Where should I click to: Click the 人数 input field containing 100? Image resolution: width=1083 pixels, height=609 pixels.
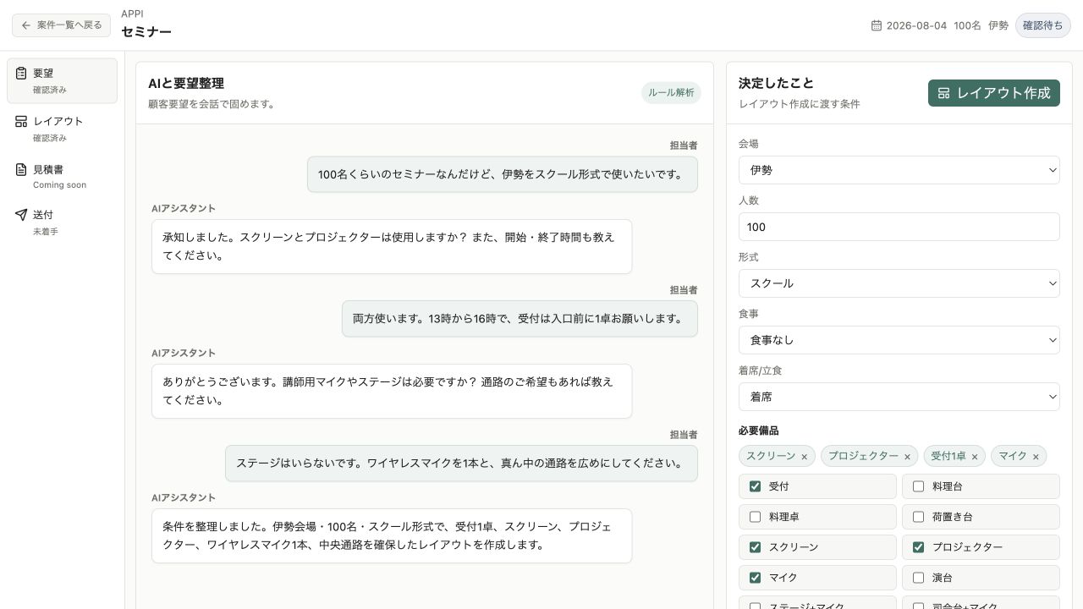click(899, 227)
